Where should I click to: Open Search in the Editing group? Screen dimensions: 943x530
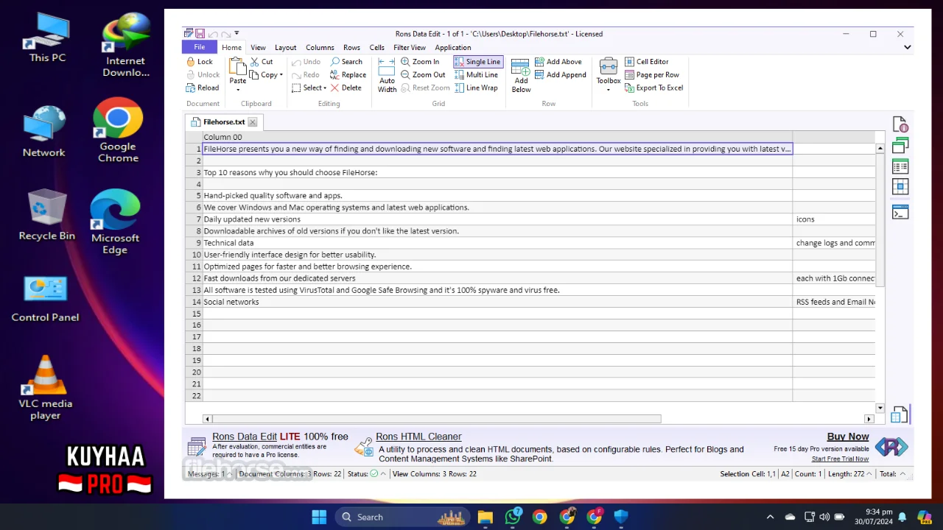click(x=346, y=62)
